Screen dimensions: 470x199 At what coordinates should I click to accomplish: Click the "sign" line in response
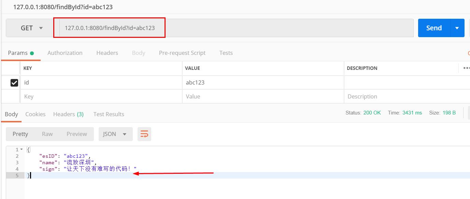[88, 169]
